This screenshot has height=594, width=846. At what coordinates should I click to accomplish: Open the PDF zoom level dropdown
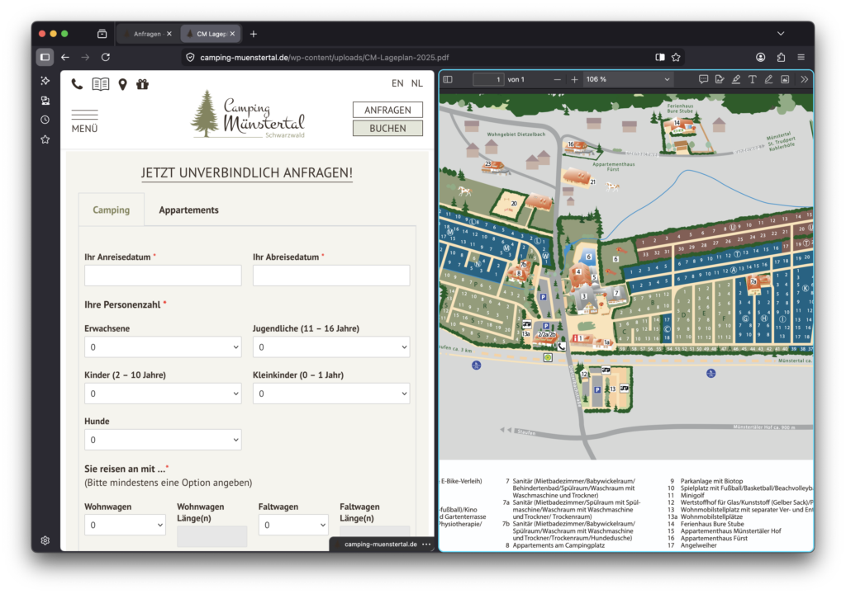[628, 79]
